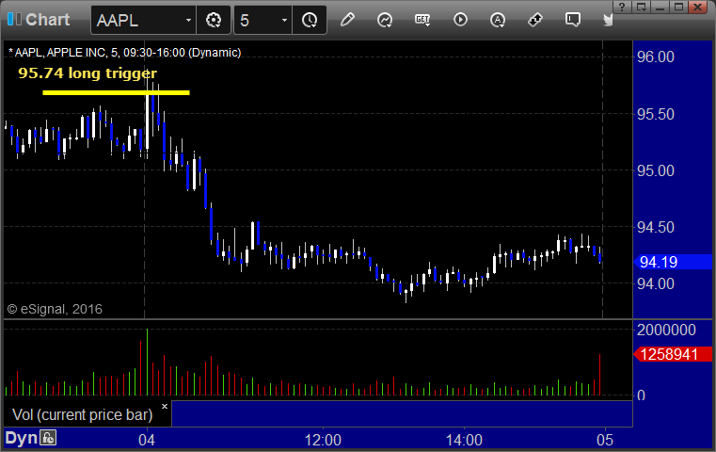Image resolution: width=716 pixels, height=452 pixels.
Task: Click the pop-out window button in title bar
Action: [641, 7]
